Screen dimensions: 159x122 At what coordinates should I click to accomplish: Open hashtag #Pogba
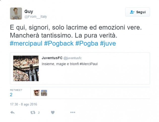click(87, 44)
